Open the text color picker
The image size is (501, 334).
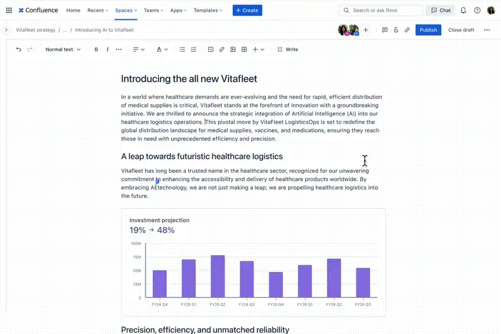pos(162,50)
